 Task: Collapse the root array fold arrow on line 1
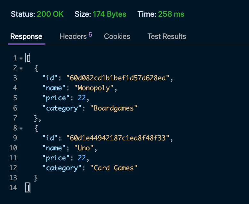21,58
